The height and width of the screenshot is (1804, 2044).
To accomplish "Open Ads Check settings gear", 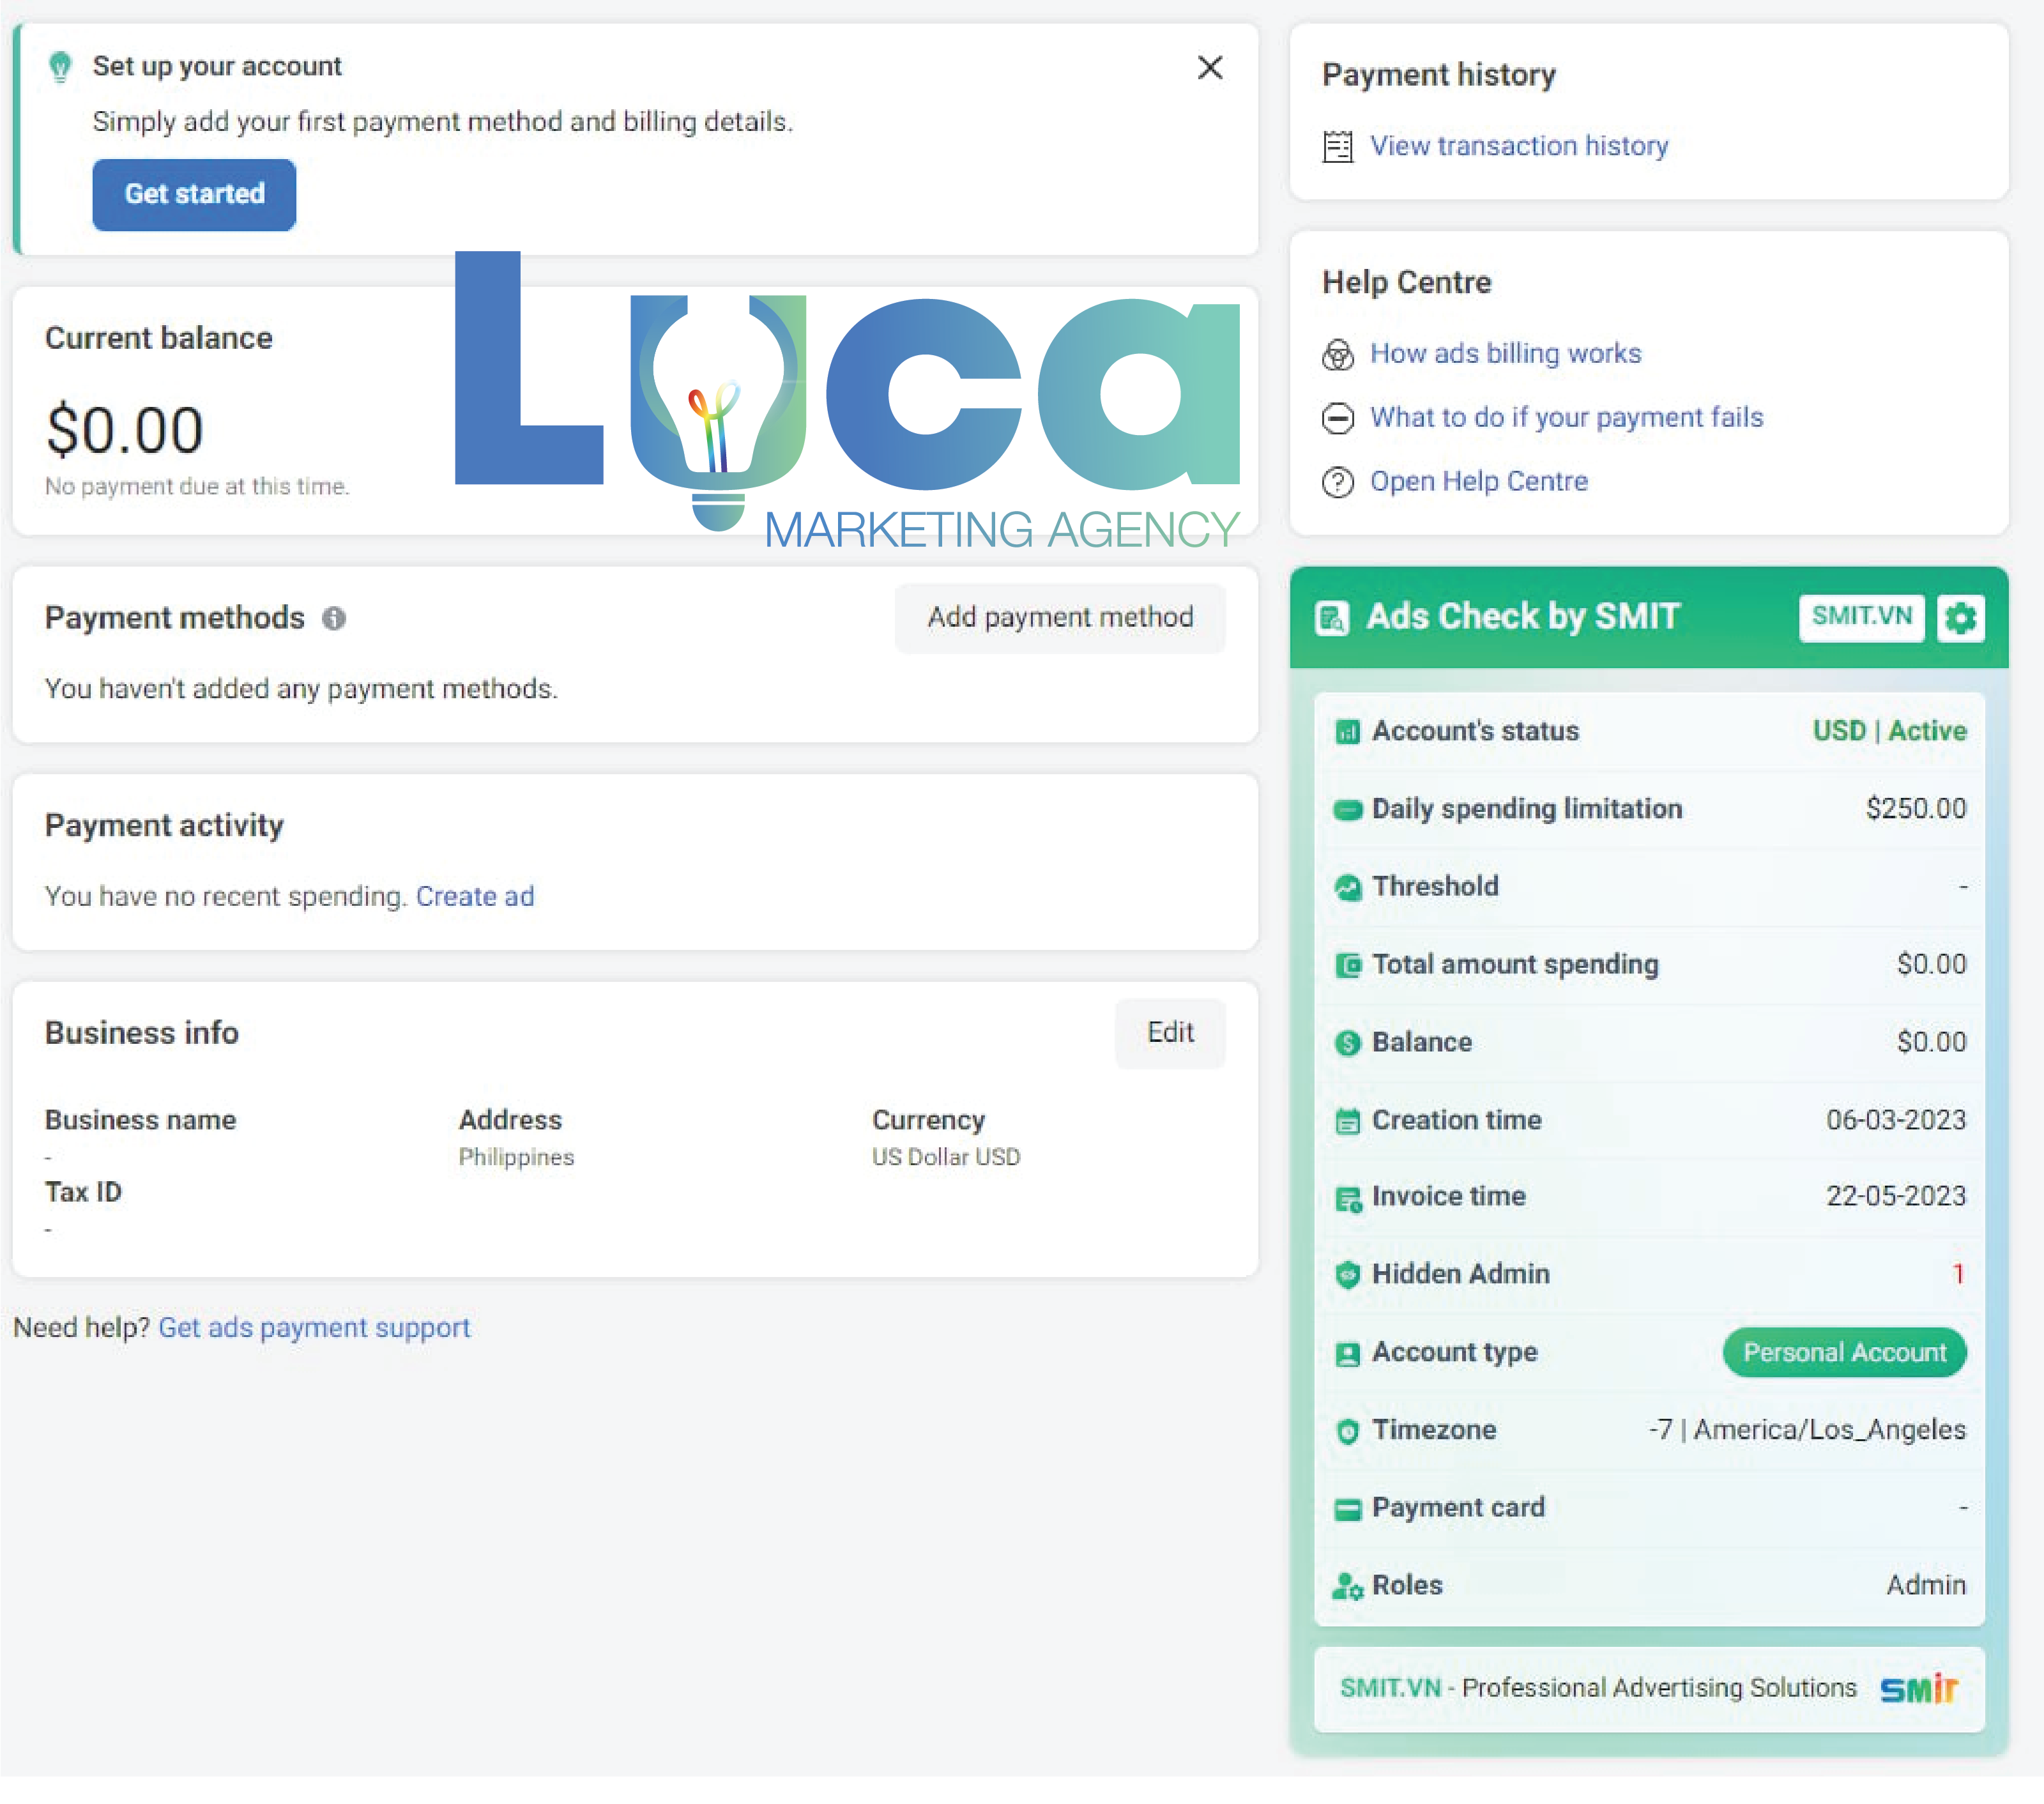I will click(x=1960, y=618).
